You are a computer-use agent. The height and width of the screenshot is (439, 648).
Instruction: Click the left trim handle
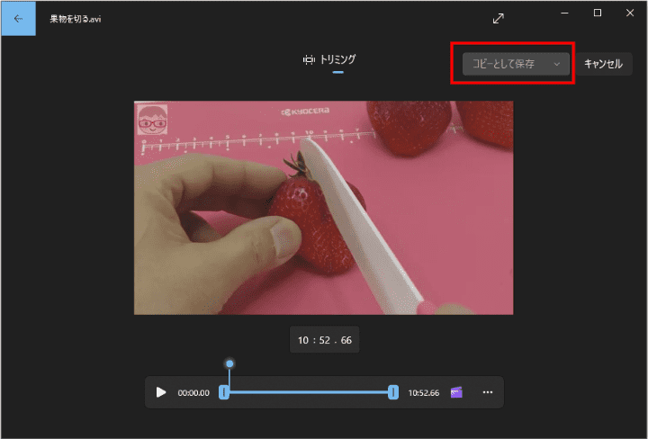pos(223,392)
